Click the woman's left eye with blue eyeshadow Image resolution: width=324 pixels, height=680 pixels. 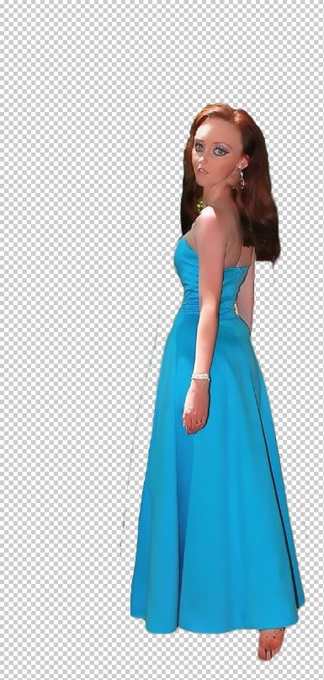click(x=220, y=151)
